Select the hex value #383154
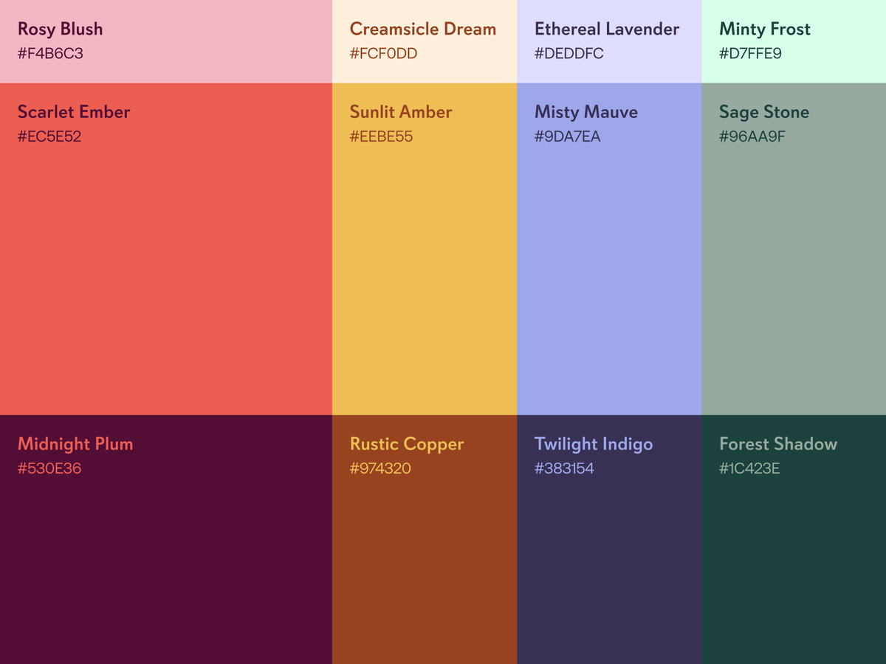886x664 pixels. 564,468
